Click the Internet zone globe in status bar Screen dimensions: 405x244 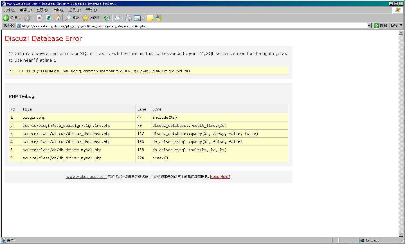[362, 240]
